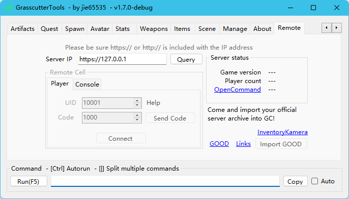
Task: Maximize the GrasscutterTools window
Action: point(313,8)
